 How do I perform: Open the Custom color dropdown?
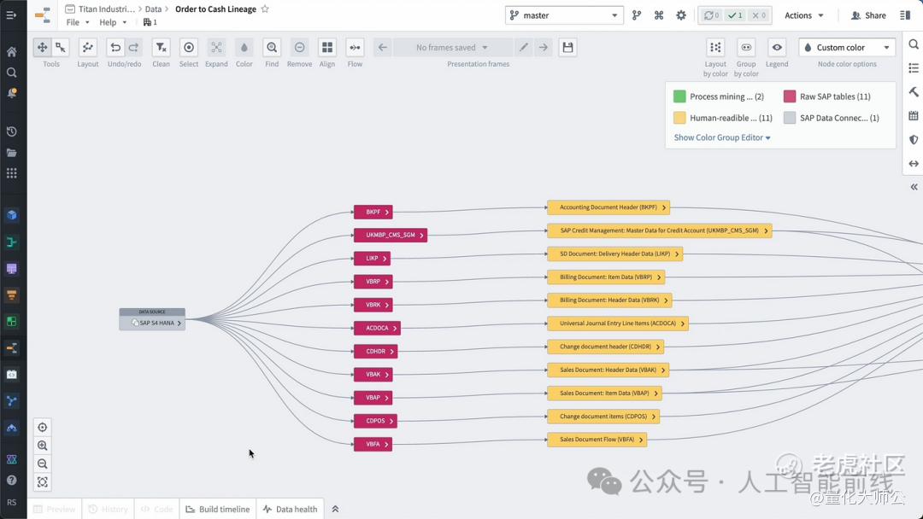tap(847, 48)
